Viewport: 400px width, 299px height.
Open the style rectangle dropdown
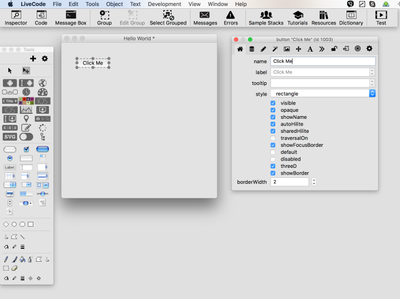(x=323, y=93)
